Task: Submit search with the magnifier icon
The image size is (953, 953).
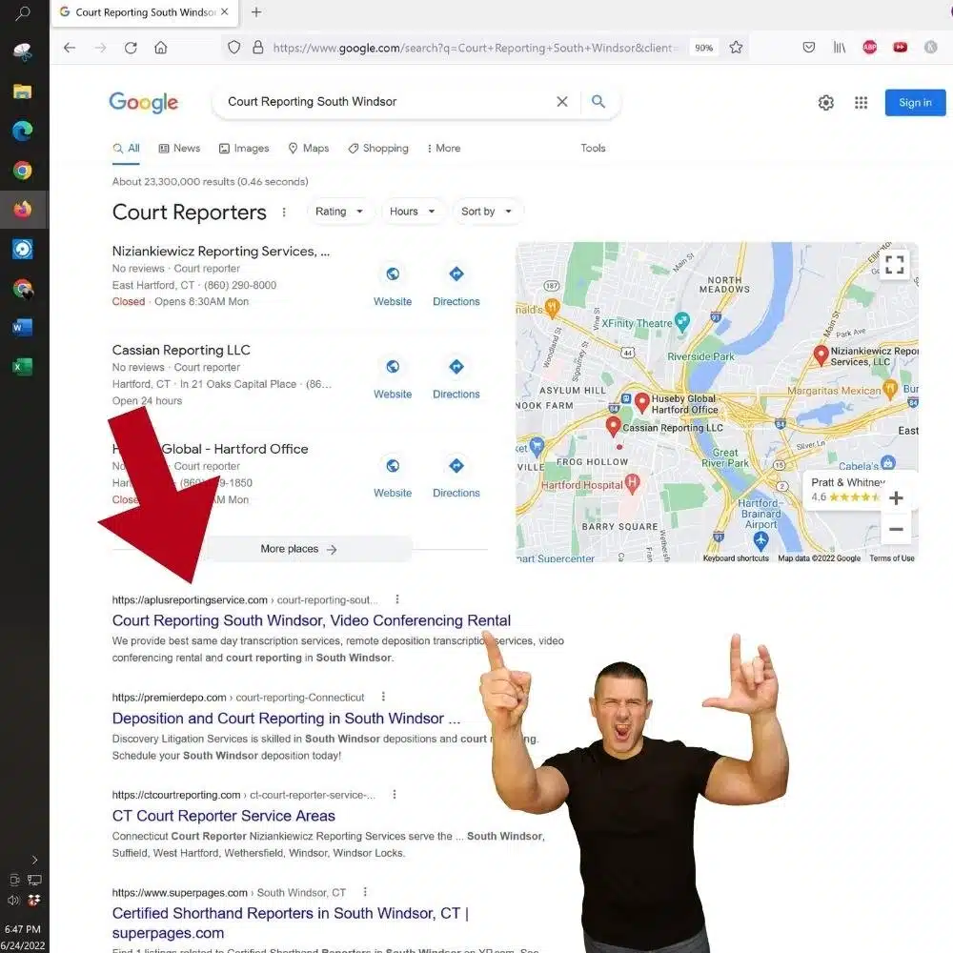Action: [598, 102]
